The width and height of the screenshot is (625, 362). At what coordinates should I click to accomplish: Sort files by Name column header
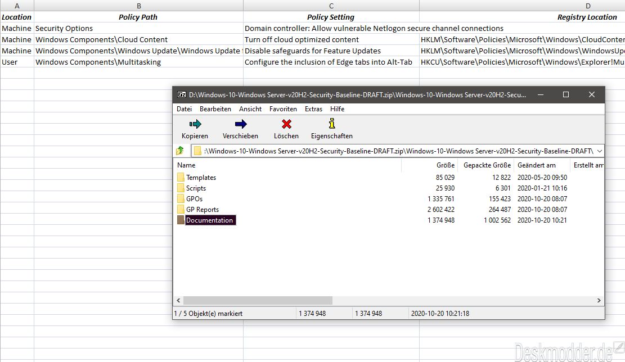tap(186, 165)
